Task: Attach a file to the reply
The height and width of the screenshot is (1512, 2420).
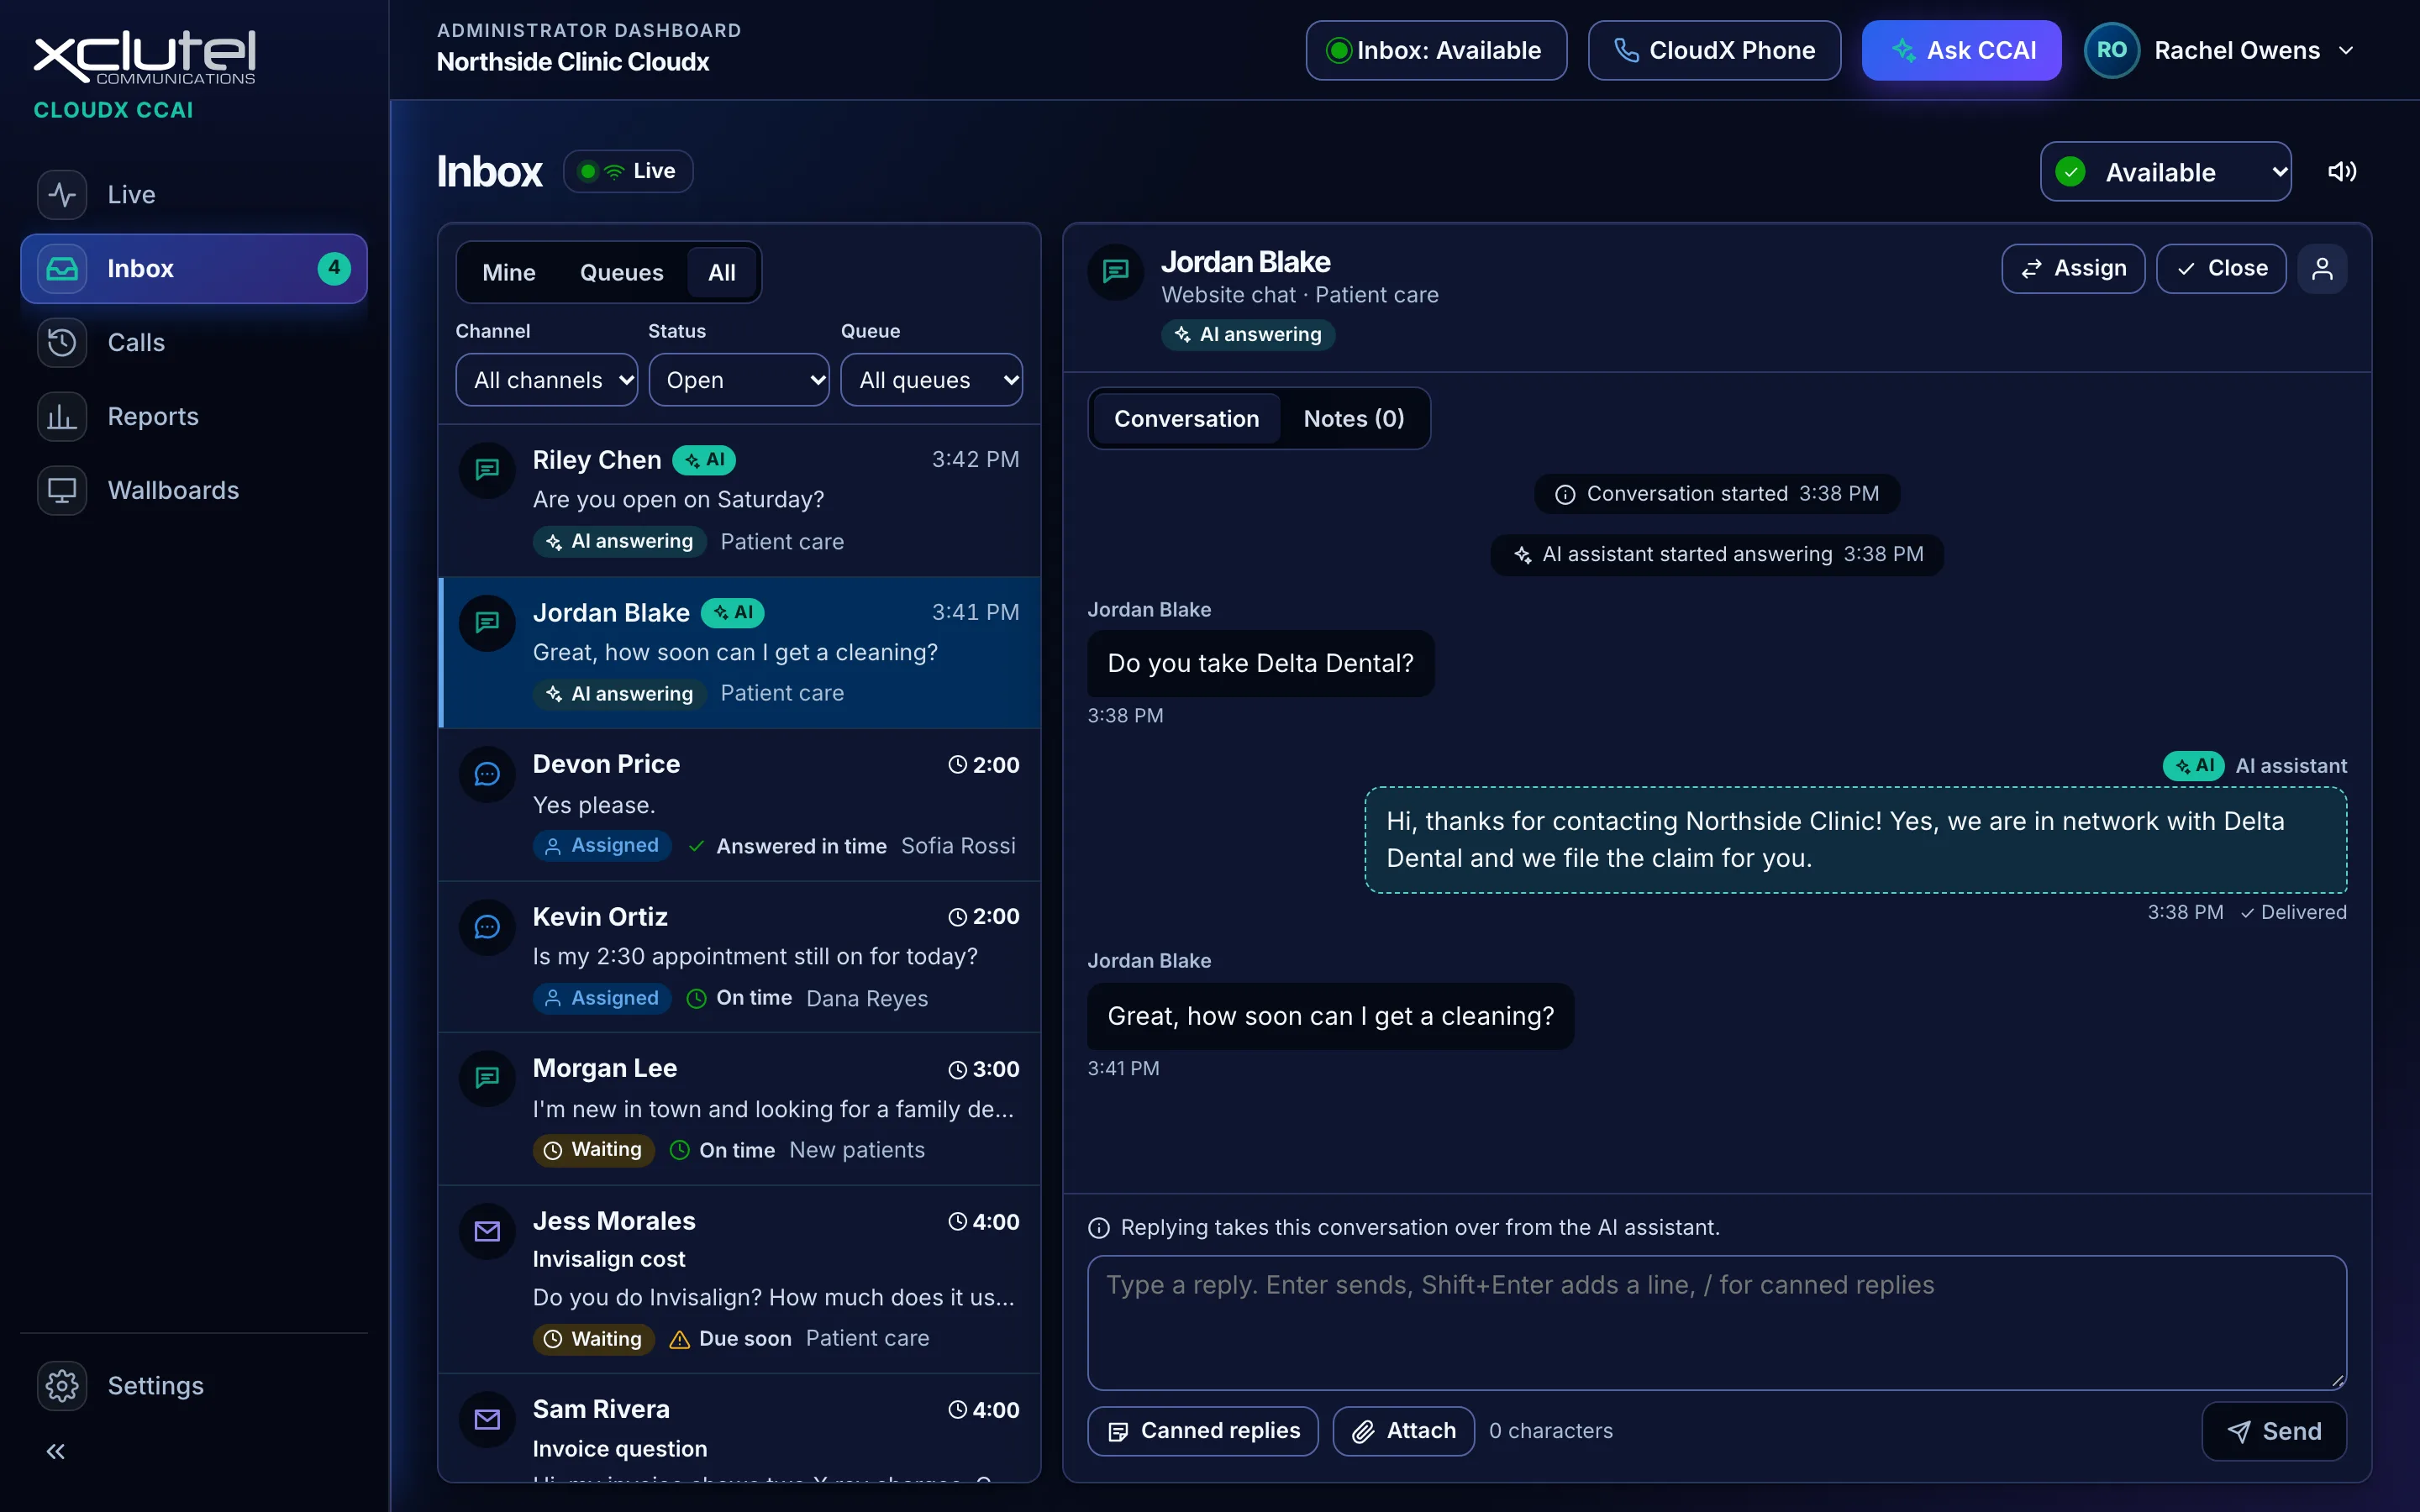Action: click(x=1404, y=1431)
